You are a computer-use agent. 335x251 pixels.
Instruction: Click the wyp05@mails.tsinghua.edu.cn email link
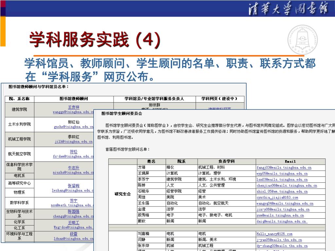(282, 174)
